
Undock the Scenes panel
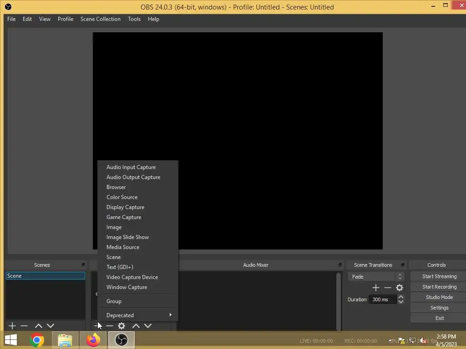tap(83, 265)
